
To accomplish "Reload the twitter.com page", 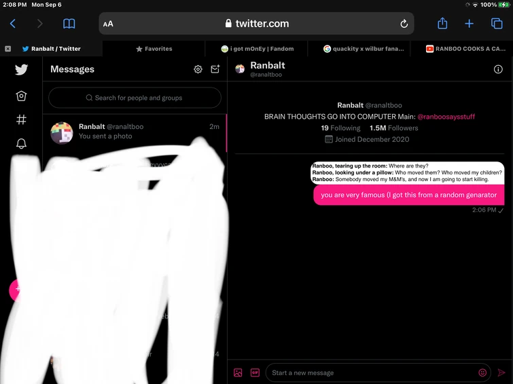I will tap(404, 24).
